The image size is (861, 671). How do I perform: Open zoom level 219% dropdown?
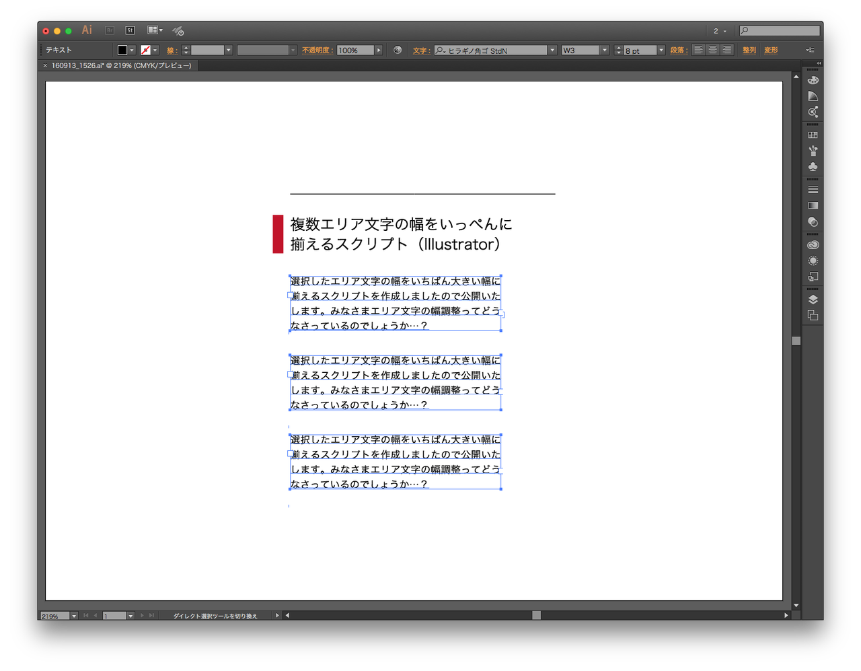click(x=74, y=616)
